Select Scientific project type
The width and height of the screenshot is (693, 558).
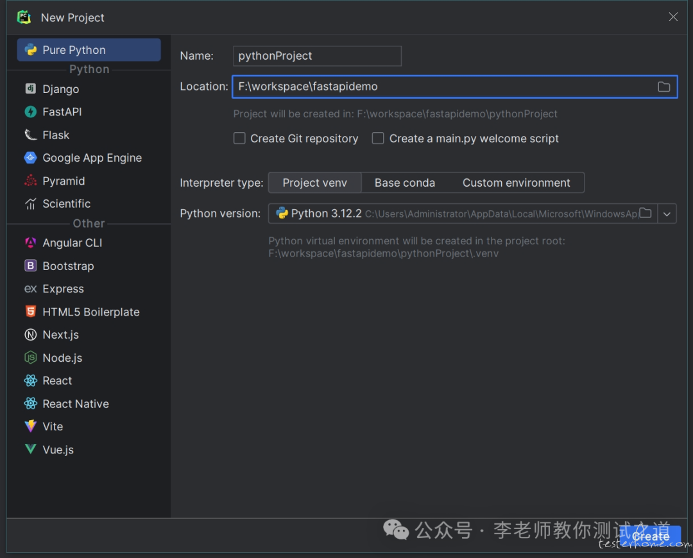pyautogui.click(x=89, y=204)
